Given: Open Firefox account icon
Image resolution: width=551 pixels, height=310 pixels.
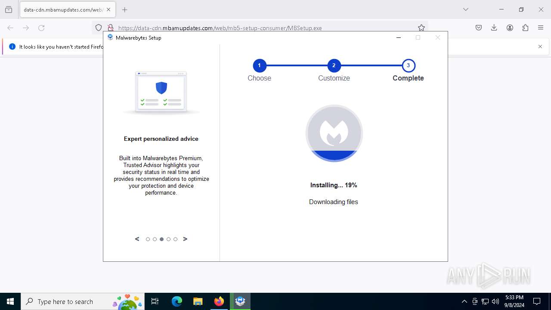Looking at the screenshot, I should tap(510, 28).
